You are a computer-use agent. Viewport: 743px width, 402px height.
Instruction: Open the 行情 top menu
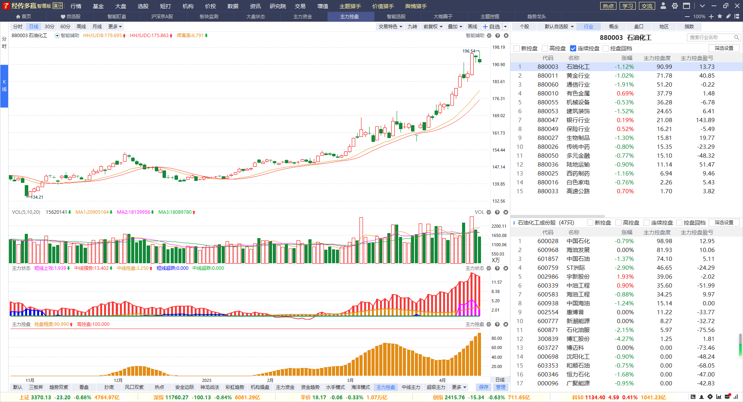[x=76, y=6]
